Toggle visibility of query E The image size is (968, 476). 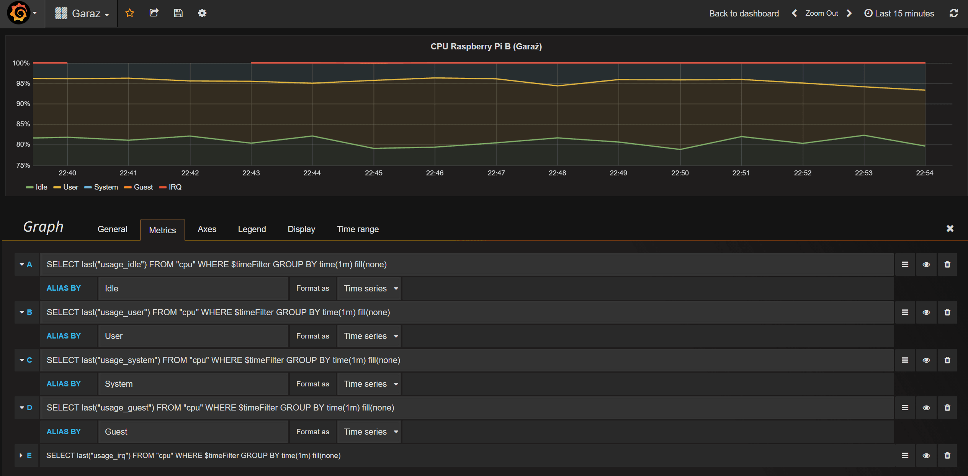[926, 455]
